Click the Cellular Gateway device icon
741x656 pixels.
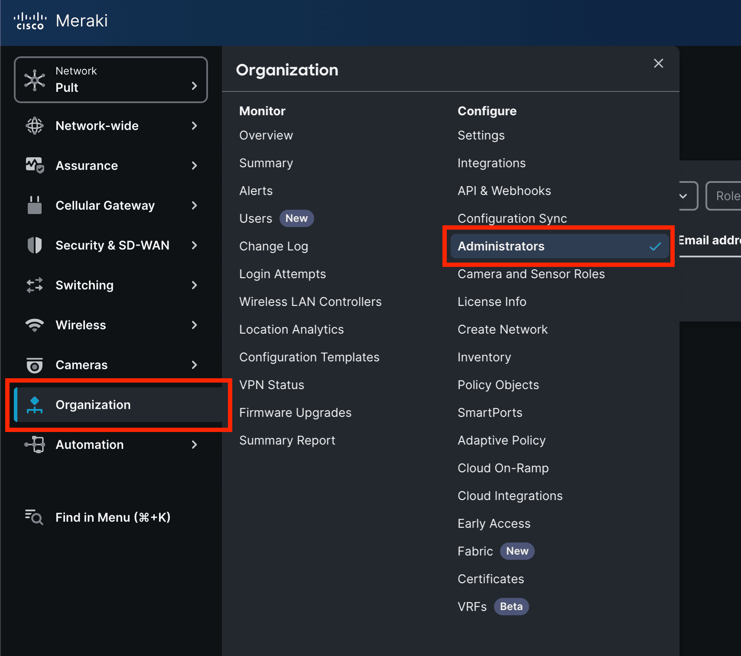pyautogui.click(x=35, y=205)
